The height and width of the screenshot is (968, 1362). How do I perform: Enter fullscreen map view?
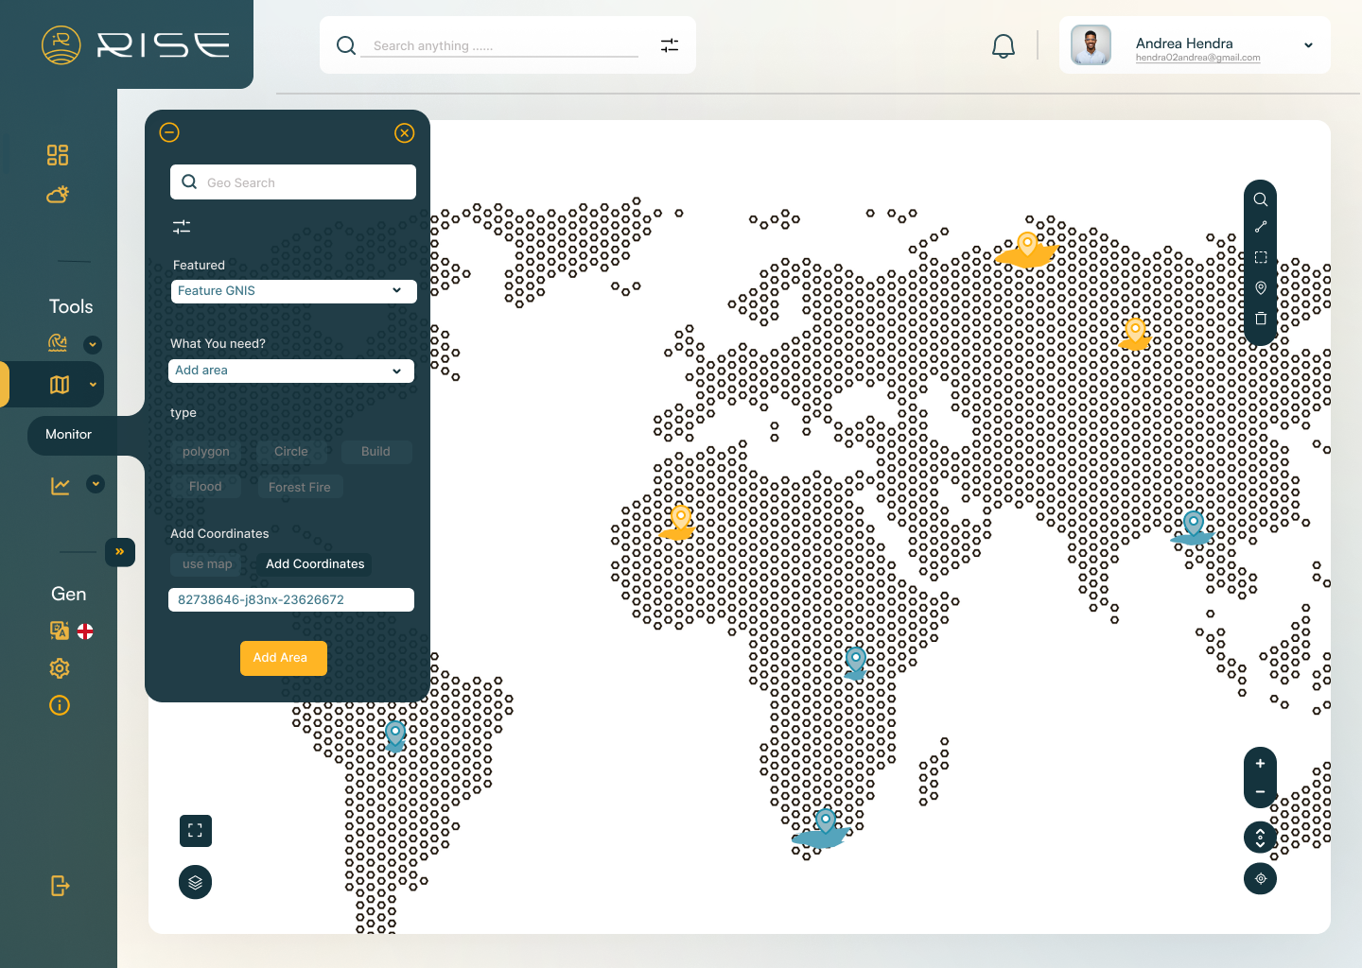(195, 831)
